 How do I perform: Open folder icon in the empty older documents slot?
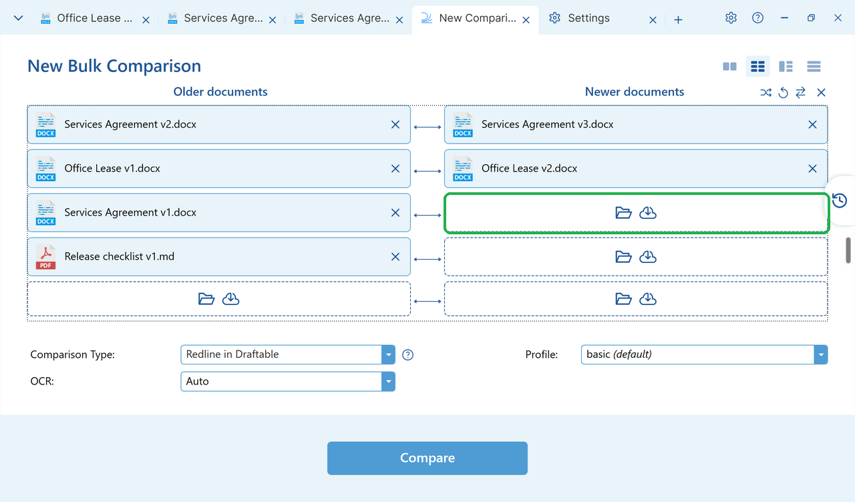[x=206, y=299]
